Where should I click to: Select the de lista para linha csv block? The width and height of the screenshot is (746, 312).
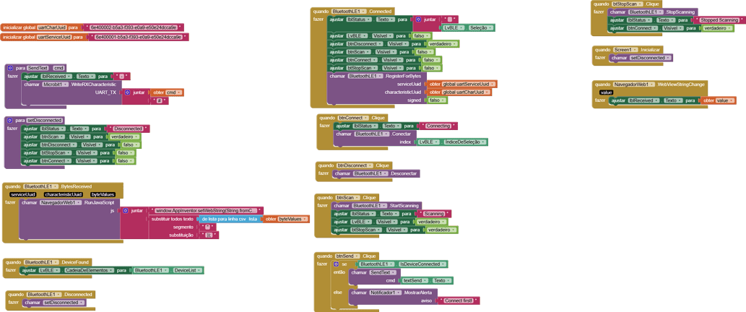[x=231, y=220]
